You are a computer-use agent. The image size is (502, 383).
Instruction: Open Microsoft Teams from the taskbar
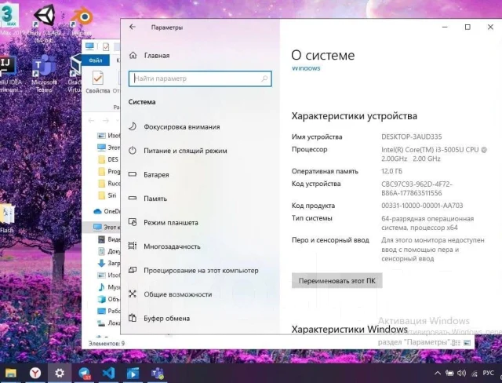click(x=158, y=373)
